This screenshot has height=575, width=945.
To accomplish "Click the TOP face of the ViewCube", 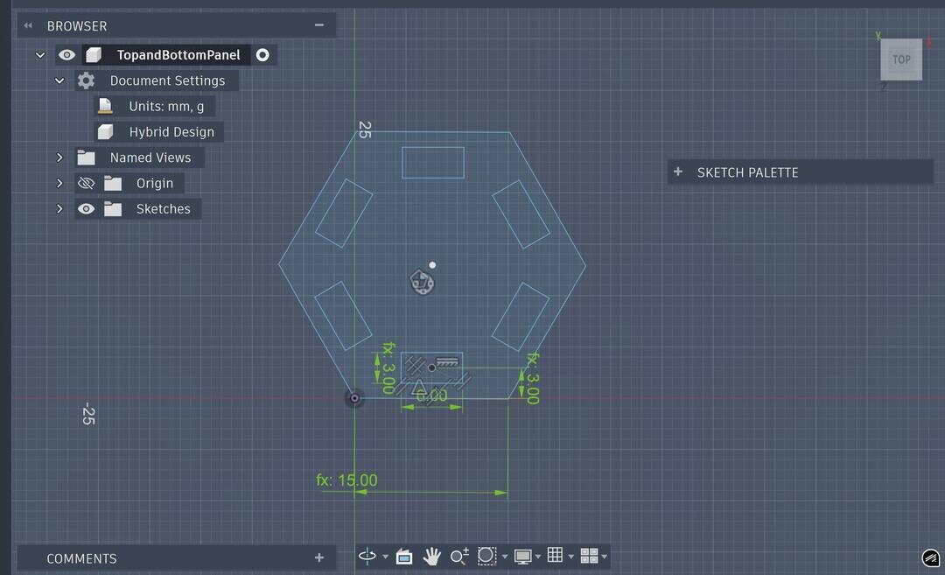I will [901, 60].
